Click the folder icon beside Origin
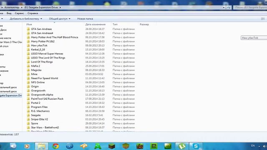 point(28,86)
